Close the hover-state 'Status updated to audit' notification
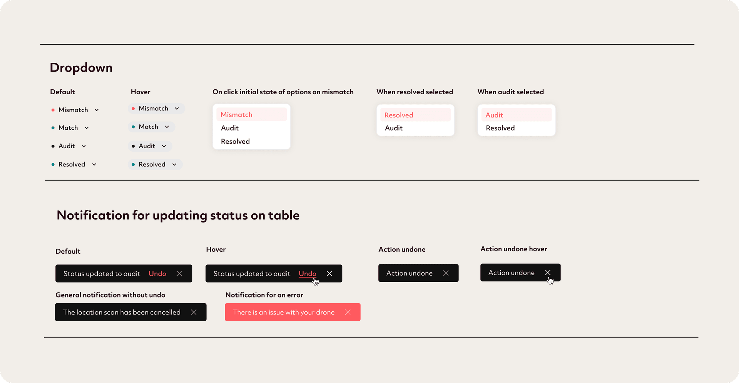739x383 pixels. pyautogui.click(x=329, y=274)
